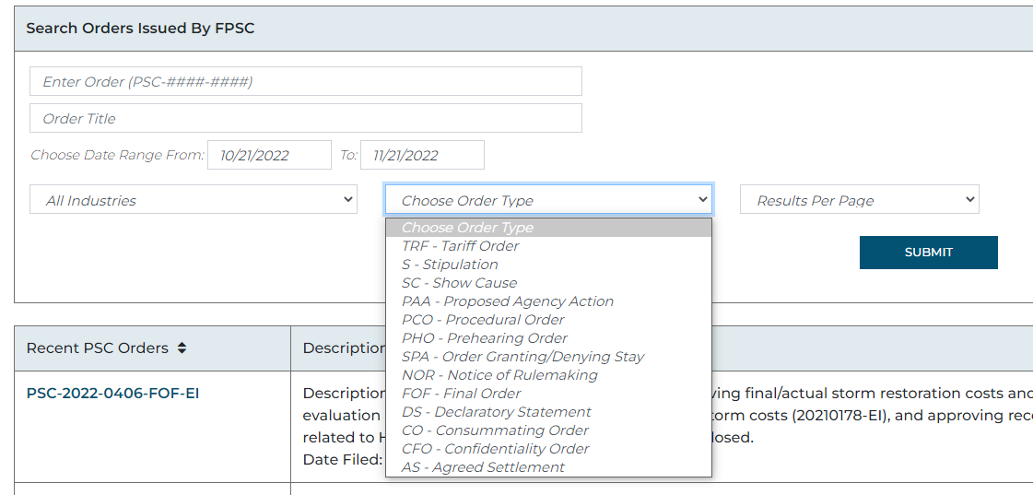Pick SC - Show Cause option

(459, 283)
